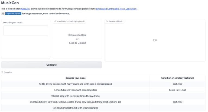Click the Drop Audio Here upload area
This screenshot has height=112, width=208.
coord(77,39)
